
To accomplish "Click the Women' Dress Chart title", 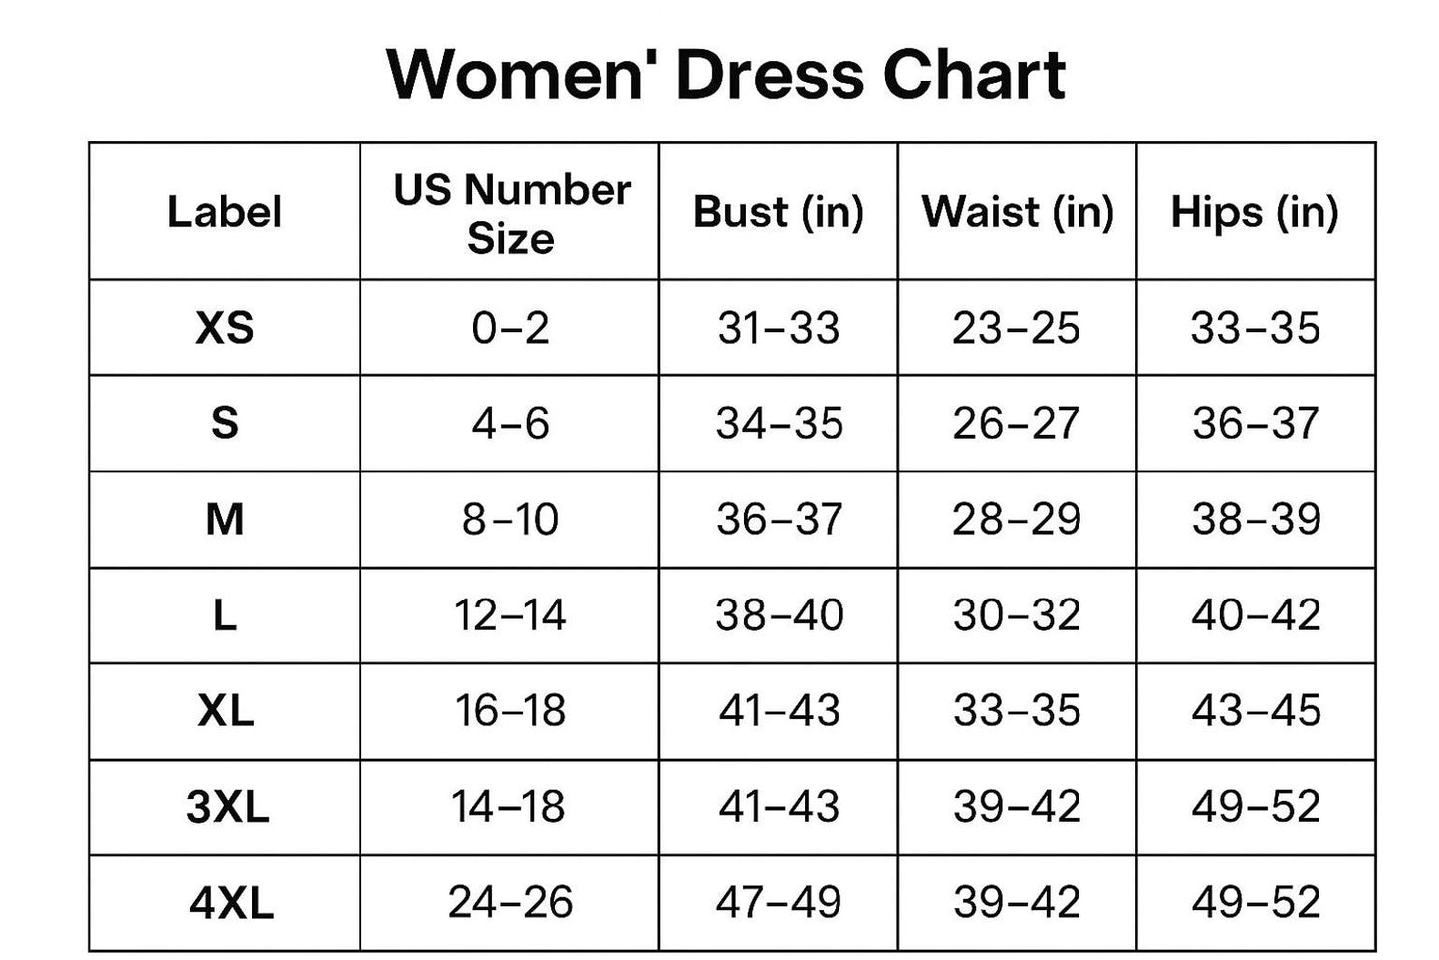I will (x=726, y=75).
